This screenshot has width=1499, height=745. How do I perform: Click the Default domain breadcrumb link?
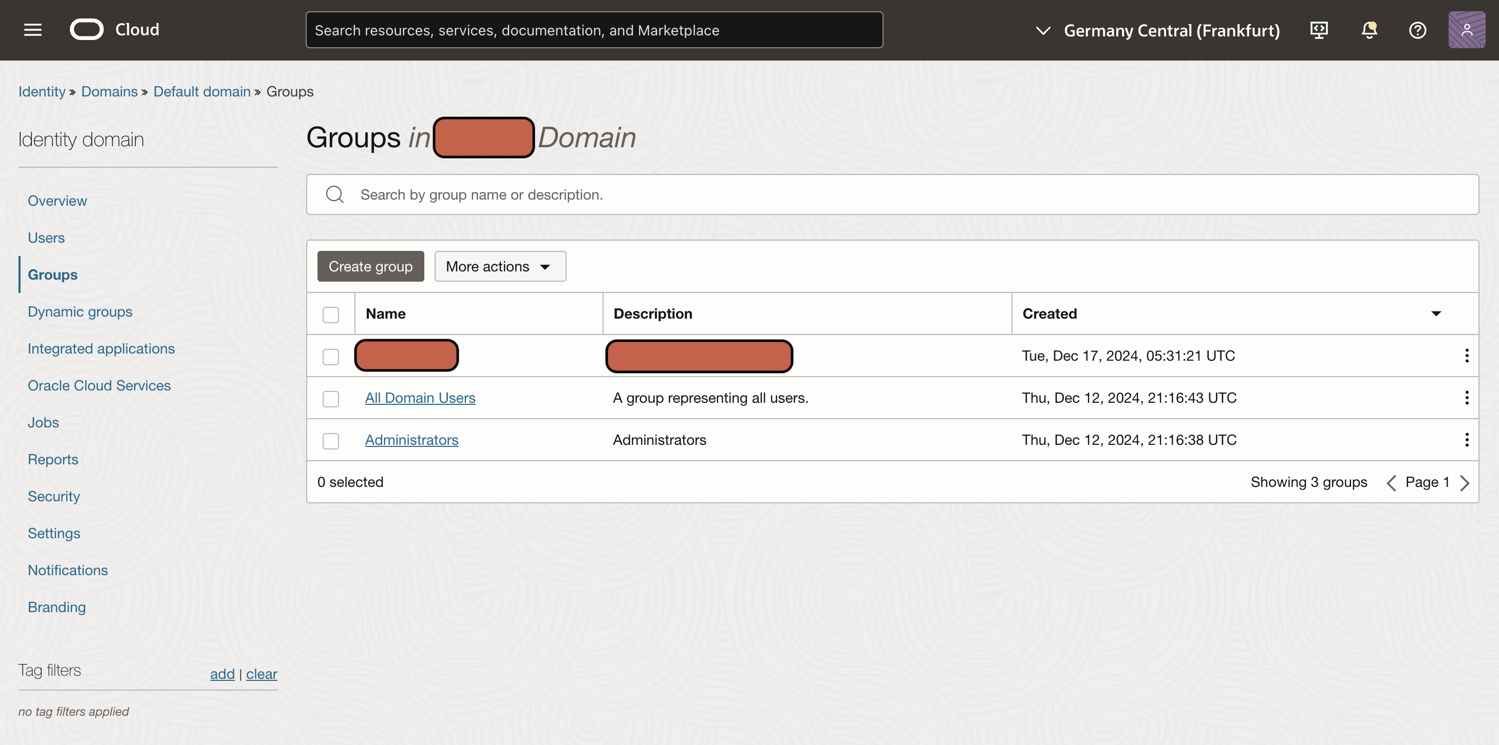click(x=202, y=91)
